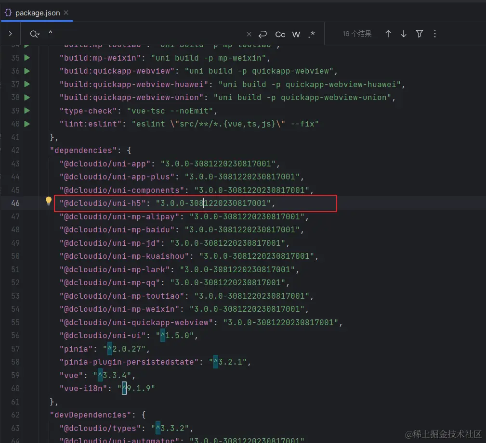Click "@dcloudio/uni-app" on line 43
This screenshot has height=443, width=486.
[105, 164]
